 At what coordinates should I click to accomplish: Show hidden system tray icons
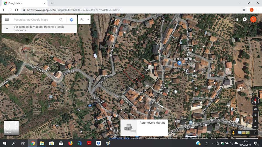(x=213, y=143)
